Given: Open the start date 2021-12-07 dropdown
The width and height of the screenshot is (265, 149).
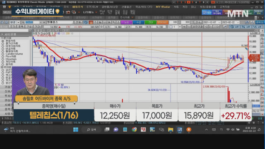Looking at the screenshot, I should tap(219, 22).
